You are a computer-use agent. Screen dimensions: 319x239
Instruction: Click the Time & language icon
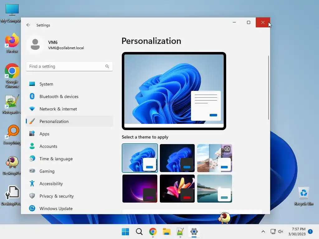pos(32,158)
